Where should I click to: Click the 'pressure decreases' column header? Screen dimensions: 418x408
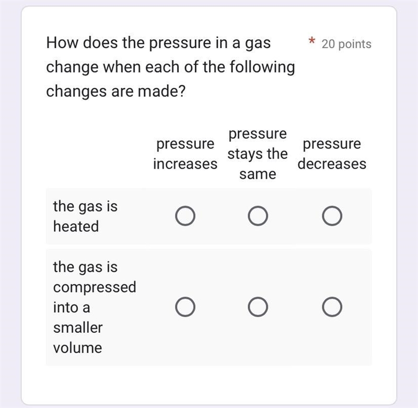click(x=332, y=154)
